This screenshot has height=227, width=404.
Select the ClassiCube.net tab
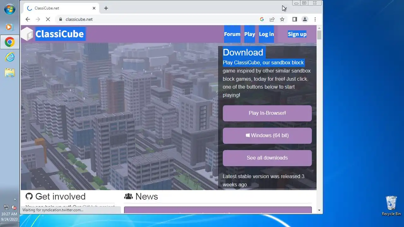(62, 8)
